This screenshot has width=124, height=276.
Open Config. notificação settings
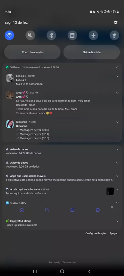coord(96,233)
